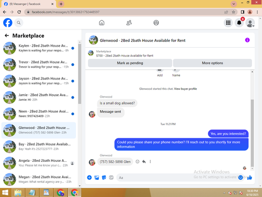Viewport: 262px width, 197px height.
Task: Open Bay conversation
Action: [x=39, y=147]
